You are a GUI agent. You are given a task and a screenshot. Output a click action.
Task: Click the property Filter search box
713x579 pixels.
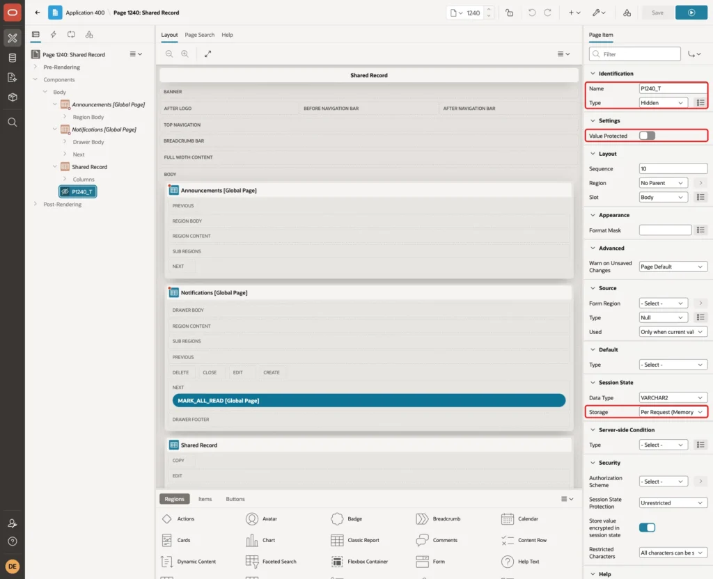[635, 54]
